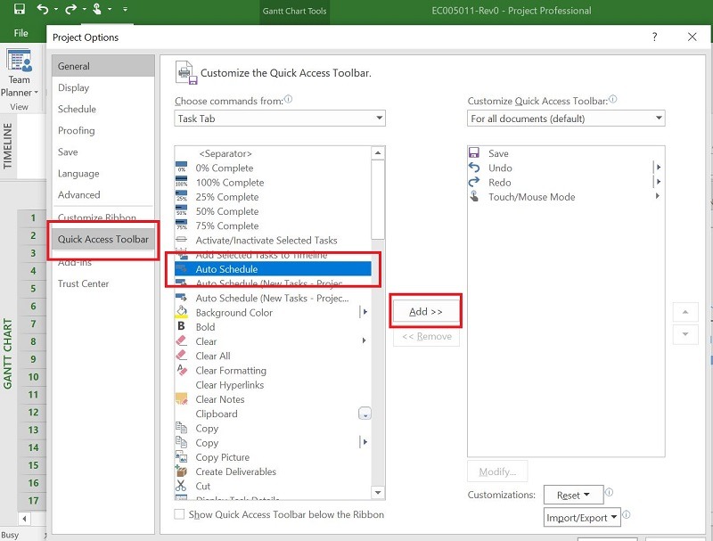Click commands list scroll down arrow

click(x=378, y=492)
